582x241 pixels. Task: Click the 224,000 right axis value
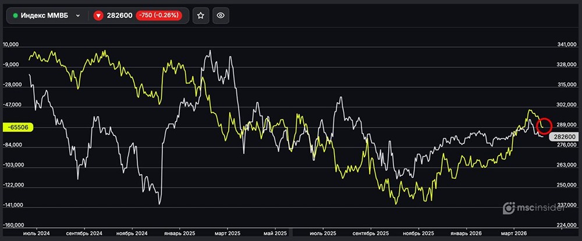(x=566, y=225)
